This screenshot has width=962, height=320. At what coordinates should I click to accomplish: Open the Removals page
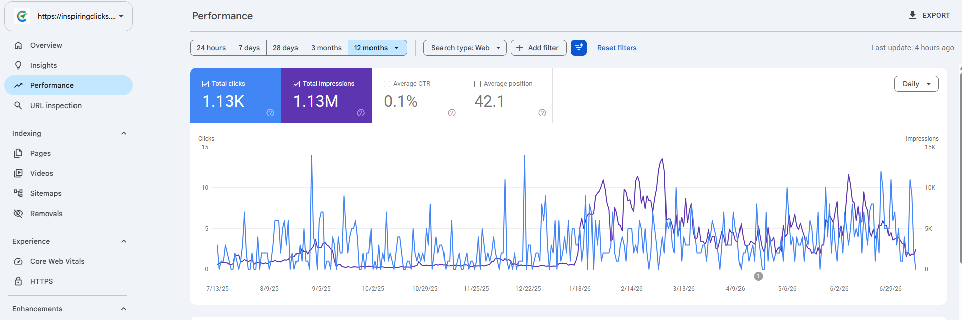[68, 214]
